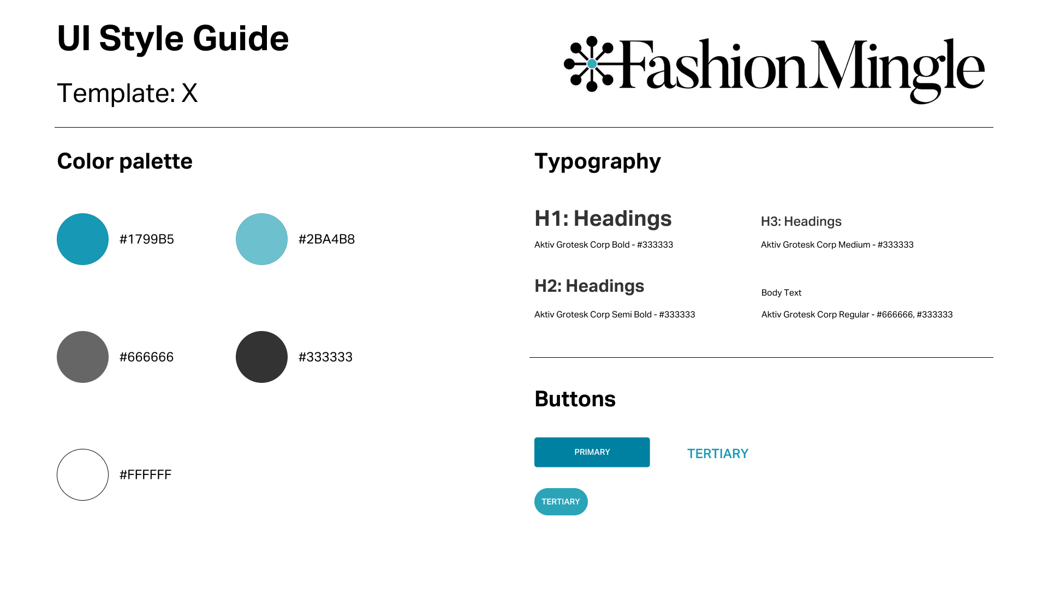This screenshot has height=589, width=1048.
Task: Click the TERTIARY text link button
Action: point(718,454)
